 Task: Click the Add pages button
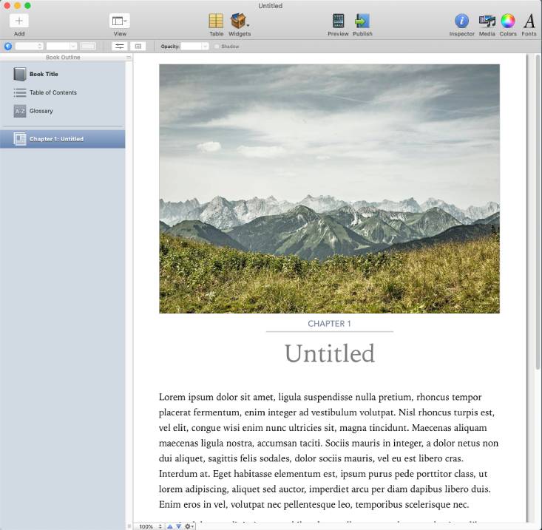tap(19, 21)
